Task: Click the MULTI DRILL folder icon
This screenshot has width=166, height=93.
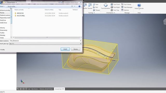Action: (x=16, y=16)
